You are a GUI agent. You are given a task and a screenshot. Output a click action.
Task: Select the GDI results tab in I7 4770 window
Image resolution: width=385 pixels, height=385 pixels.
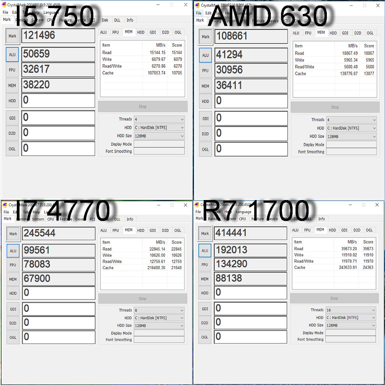click(x=153, y=231)
